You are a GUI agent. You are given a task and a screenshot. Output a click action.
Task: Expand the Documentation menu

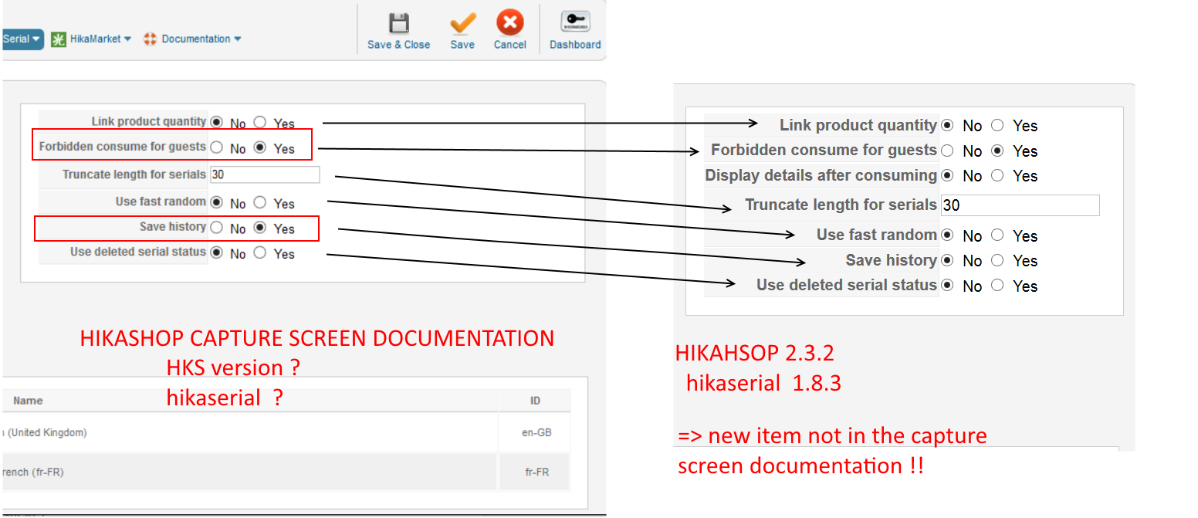pyautogui.click(x=202, y=39)
